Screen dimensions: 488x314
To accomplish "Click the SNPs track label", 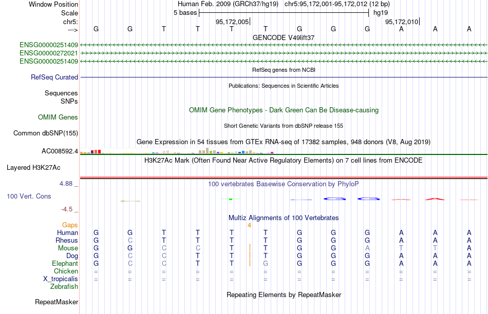I will click(x=69, y=102).
